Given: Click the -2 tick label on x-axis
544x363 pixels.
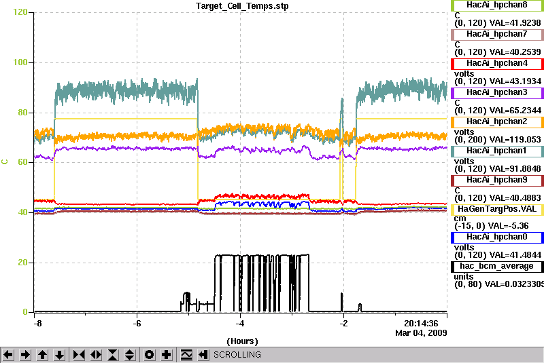Looking at the screenshot, I should click(x=343, y=324).
